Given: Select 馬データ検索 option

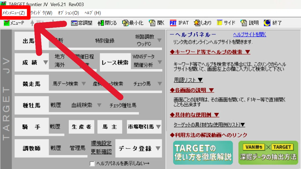Looking at the screenshot, I should coord(66,84).
